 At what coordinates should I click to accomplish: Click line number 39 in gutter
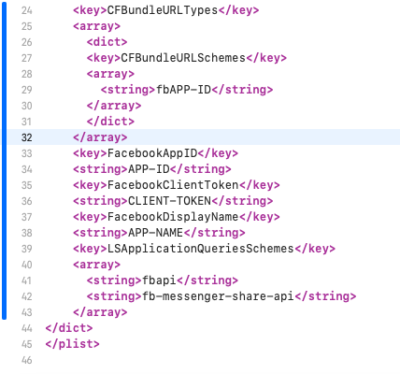[x=27, y=249]
